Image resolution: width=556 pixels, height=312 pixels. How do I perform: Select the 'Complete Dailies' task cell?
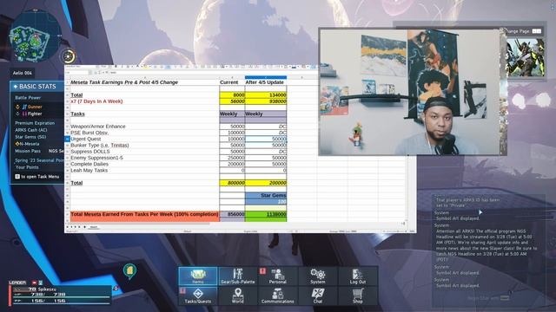(145, 164)
